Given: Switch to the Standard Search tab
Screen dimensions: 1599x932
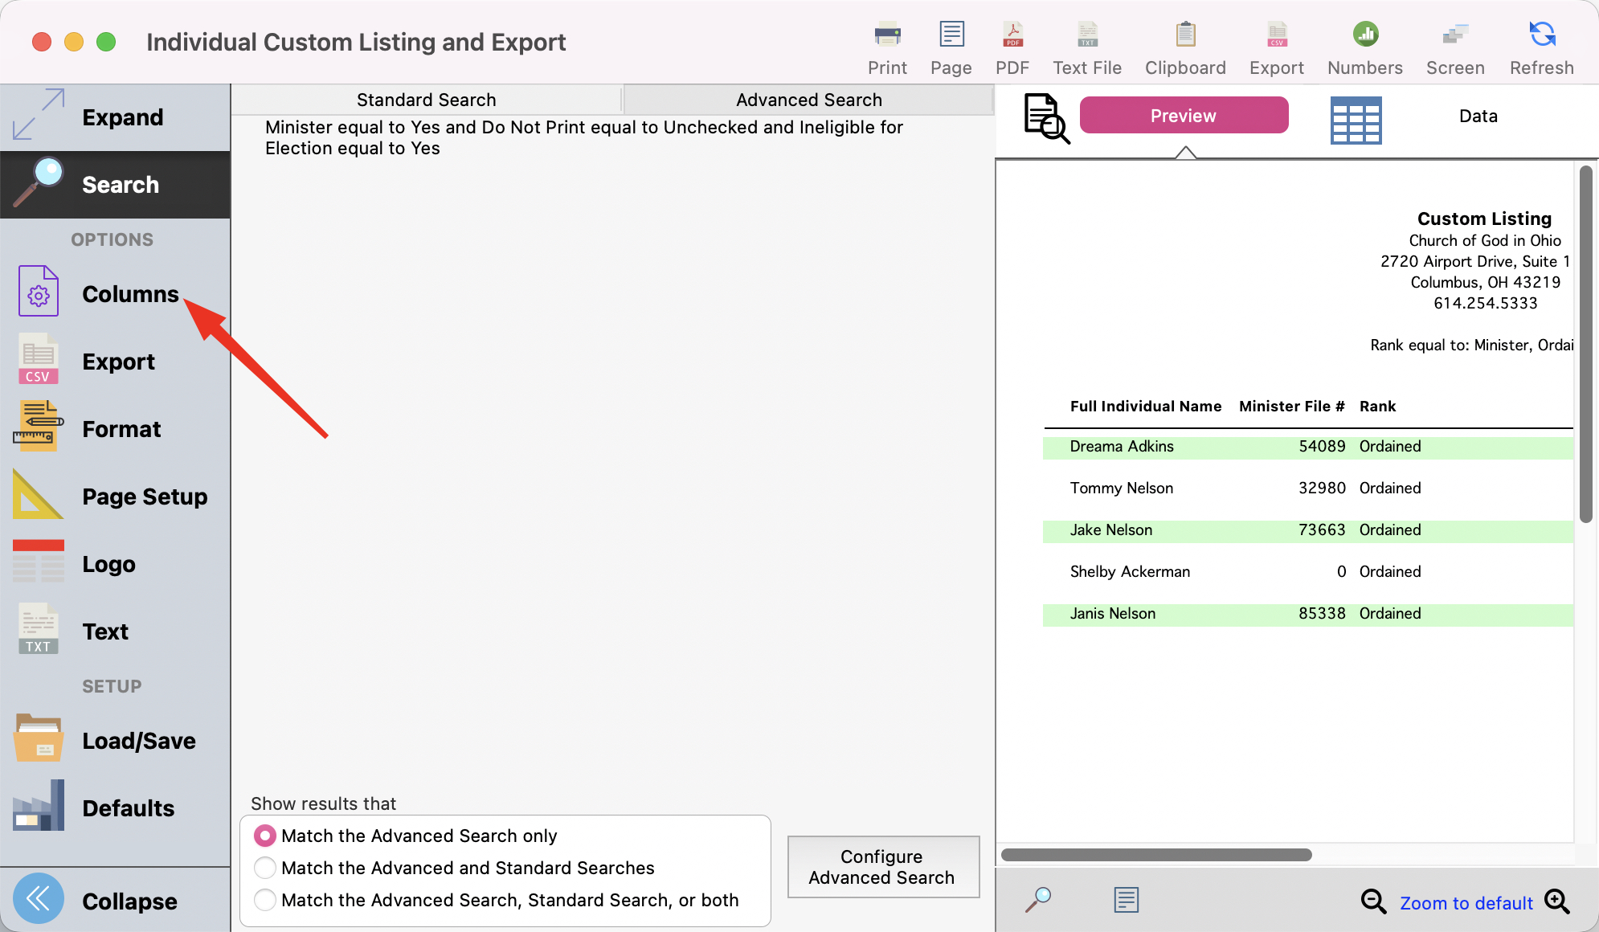Looking at the screenshot, I should pos(427,100).
